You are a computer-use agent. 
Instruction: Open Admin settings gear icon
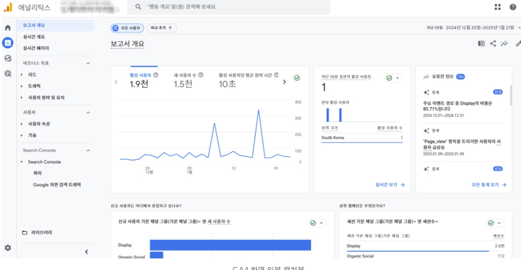8,248
